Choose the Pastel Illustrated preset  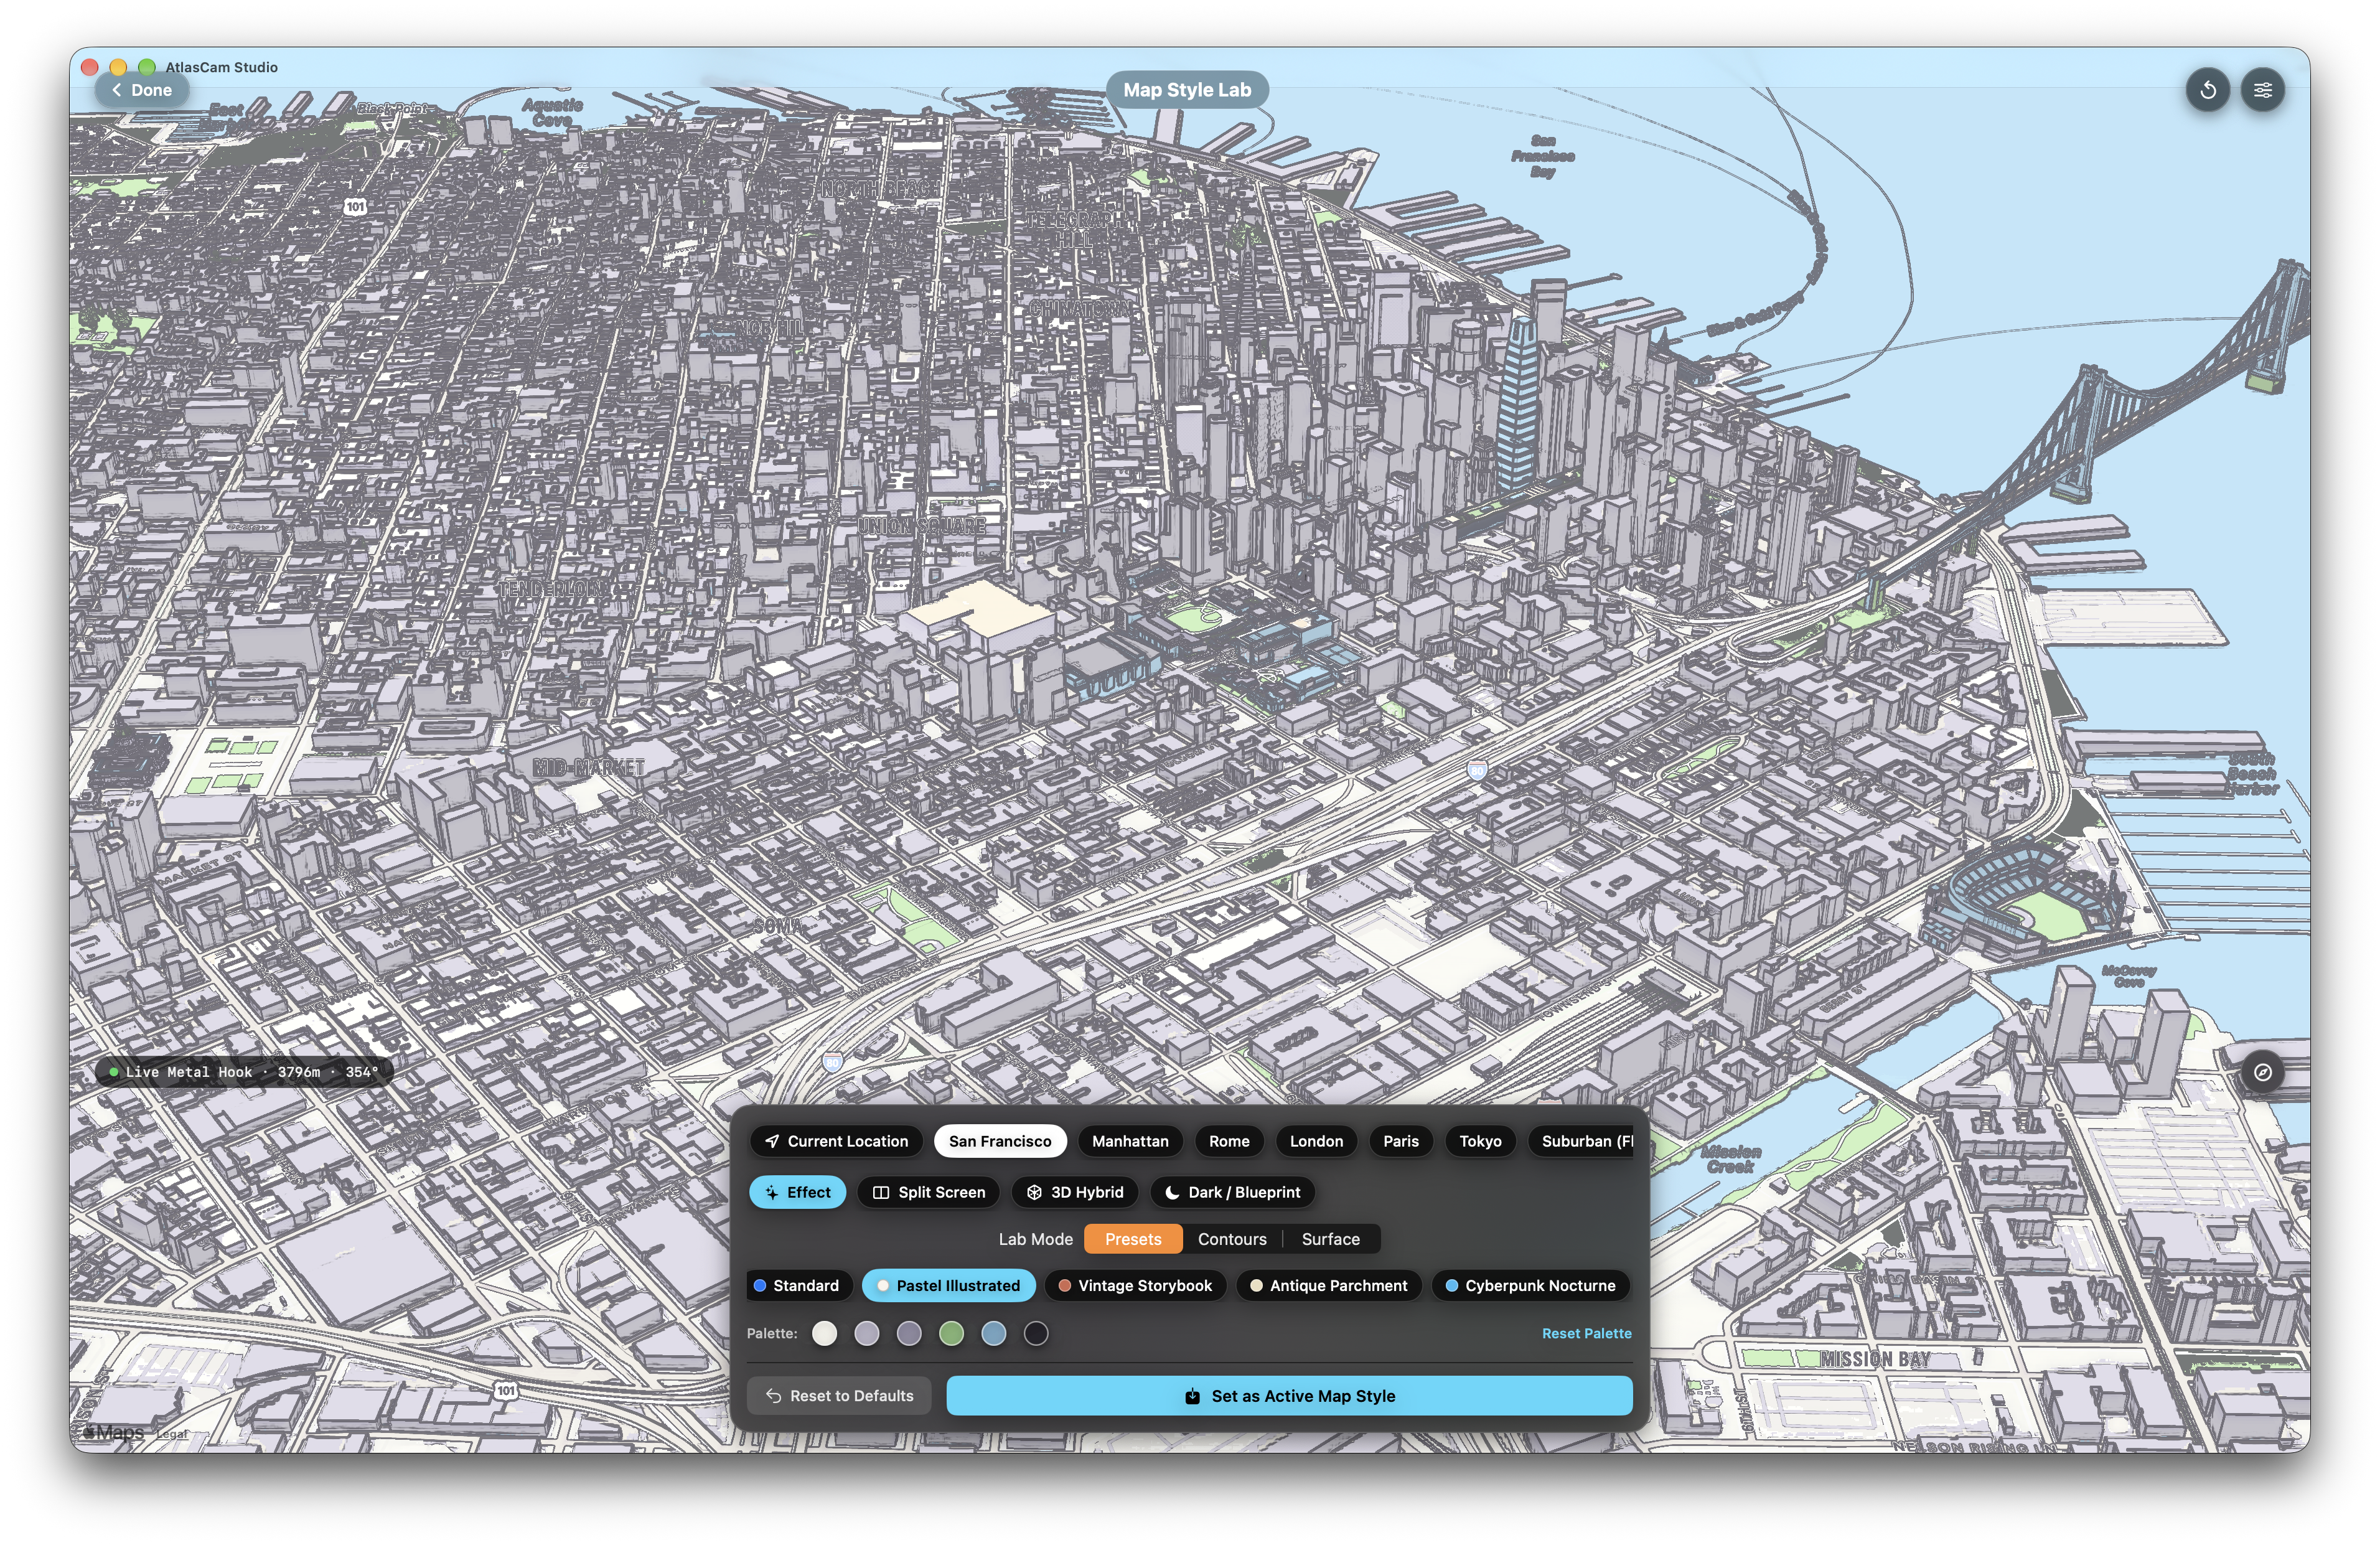948,1285
